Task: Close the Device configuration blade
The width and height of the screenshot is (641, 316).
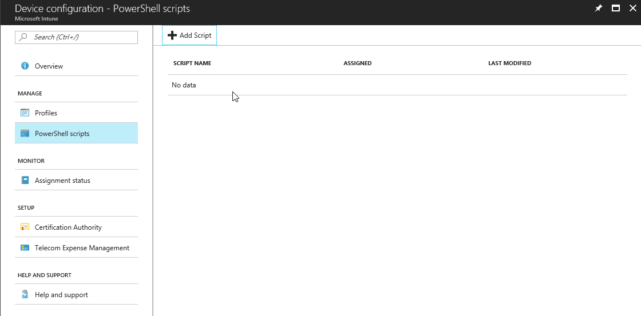Action: click(x=633, y=8)
